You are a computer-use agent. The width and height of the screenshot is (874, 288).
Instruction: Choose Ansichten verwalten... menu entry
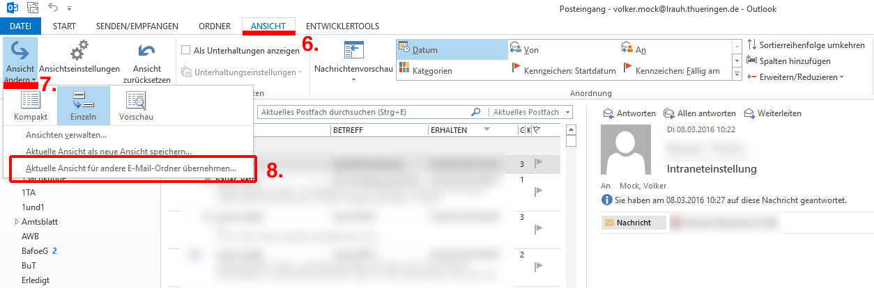click(x=66, y=135)
